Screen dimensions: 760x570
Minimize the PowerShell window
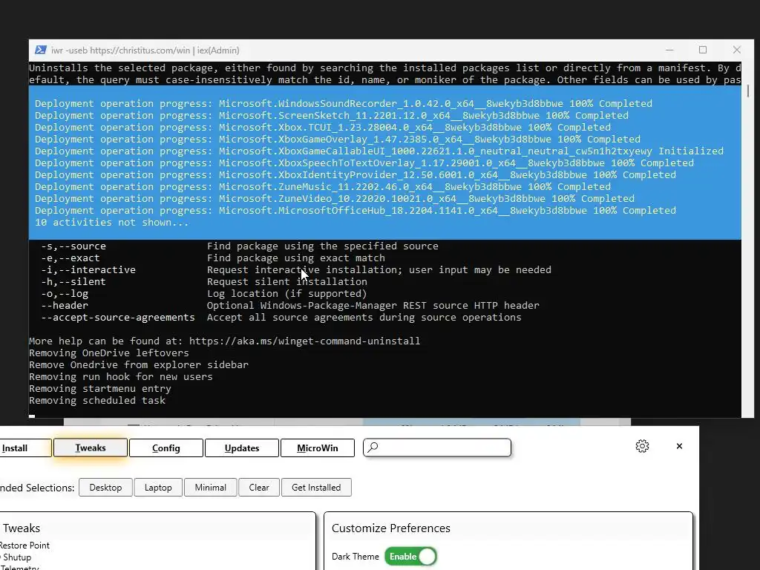[x=669, y=50]
